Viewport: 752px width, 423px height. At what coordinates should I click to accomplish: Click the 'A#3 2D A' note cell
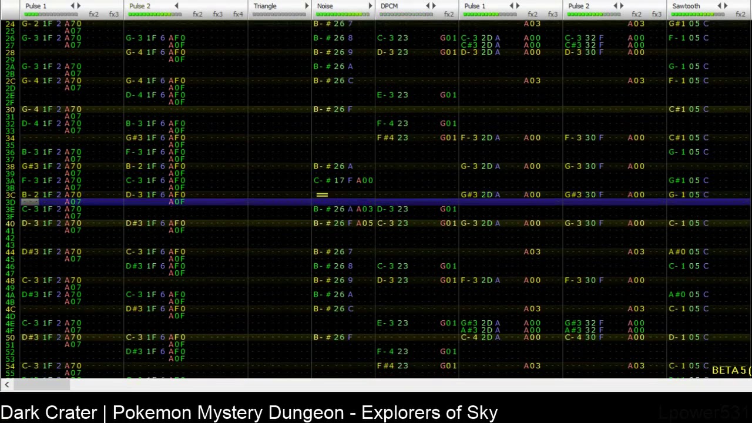tap(481, 330)
